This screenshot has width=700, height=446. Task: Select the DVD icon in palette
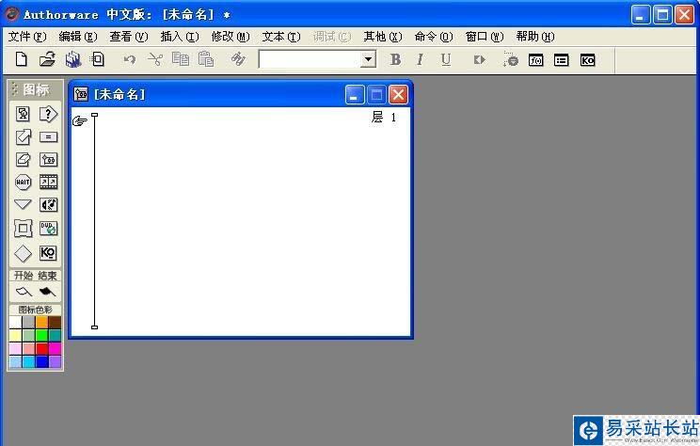point(48,228)
